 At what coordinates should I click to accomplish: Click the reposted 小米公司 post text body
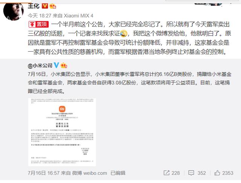coord(130,83)
